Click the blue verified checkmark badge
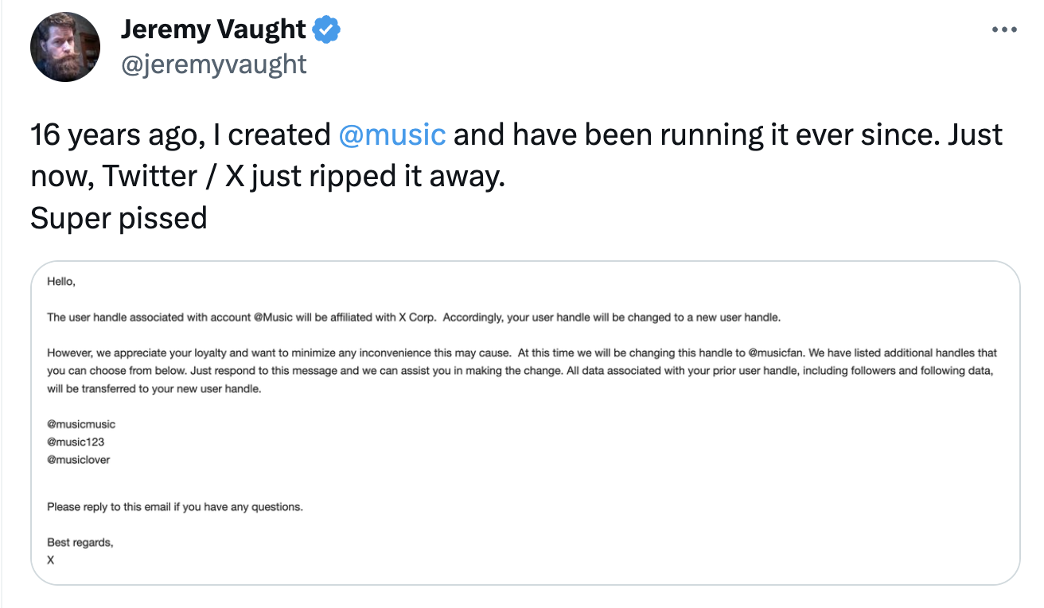The image size is (1044, 608). tap(326, 30)
